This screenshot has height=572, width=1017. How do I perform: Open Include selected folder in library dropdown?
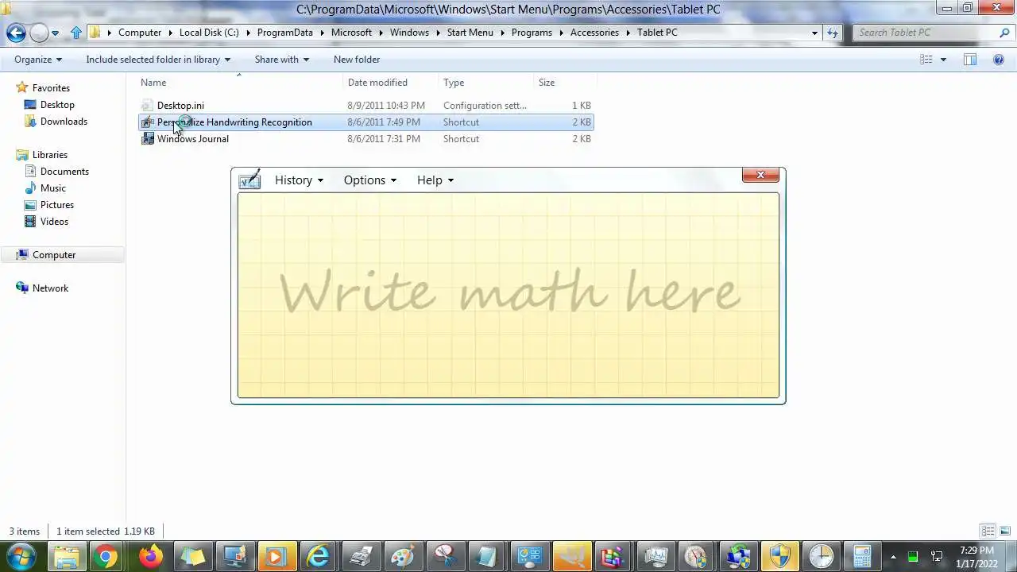tap(158, 60)
